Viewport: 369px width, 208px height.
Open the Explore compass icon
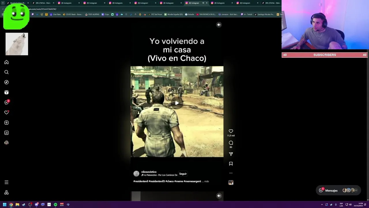[x=6, y=82]
